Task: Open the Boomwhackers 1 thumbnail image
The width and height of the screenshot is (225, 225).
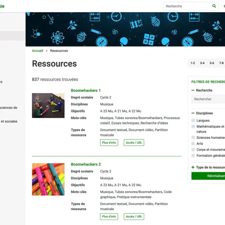Action: coord(48,105)
